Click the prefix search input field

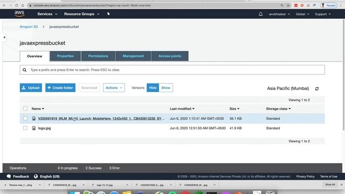[172, 70]
